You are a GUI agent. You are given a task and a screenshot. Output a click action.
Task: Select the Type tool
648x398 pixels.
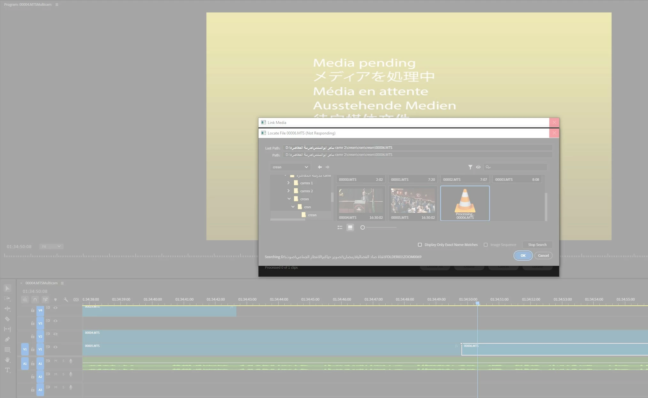(x=7, y=370)
